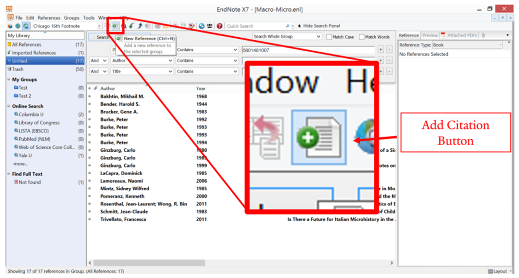
Task: Enable the Match Words checkbox
Action: (361, 37)
